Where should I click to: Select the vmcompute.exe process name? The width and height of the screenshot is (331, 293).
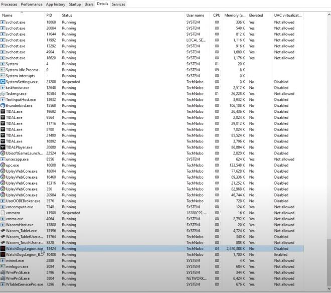(x=20, y=207)
